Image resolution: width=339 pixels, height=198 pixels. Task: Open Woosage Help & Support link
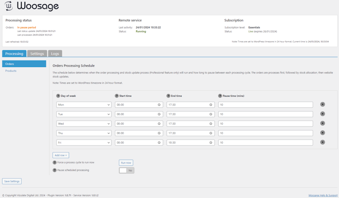coord(323,195)
